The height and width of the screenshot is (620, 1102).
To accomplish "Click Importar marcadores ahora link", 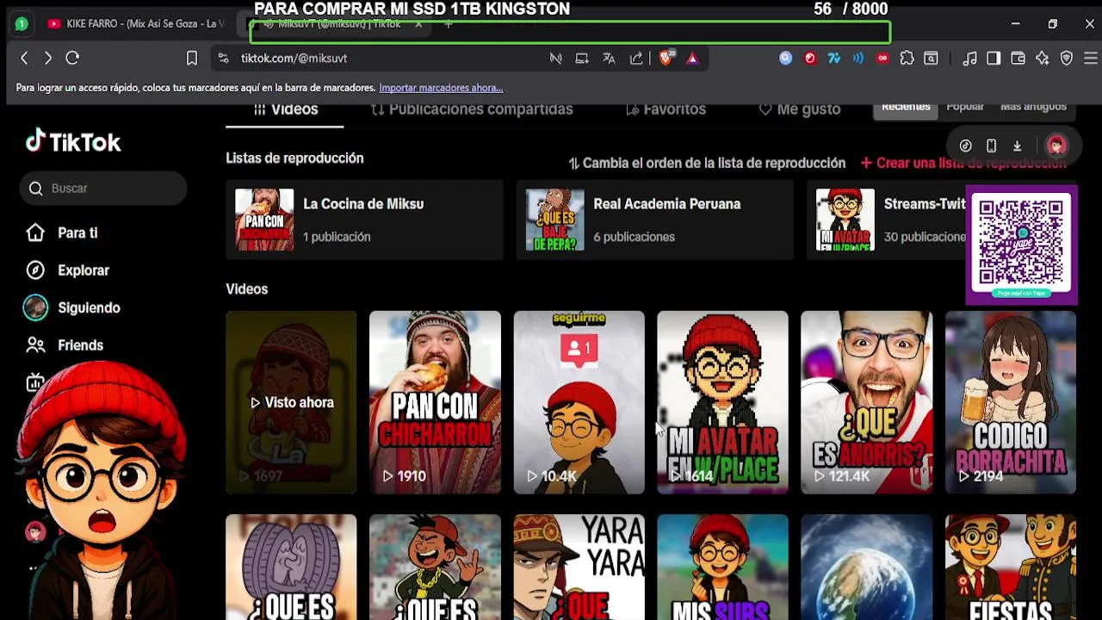I will pos(441,88).
